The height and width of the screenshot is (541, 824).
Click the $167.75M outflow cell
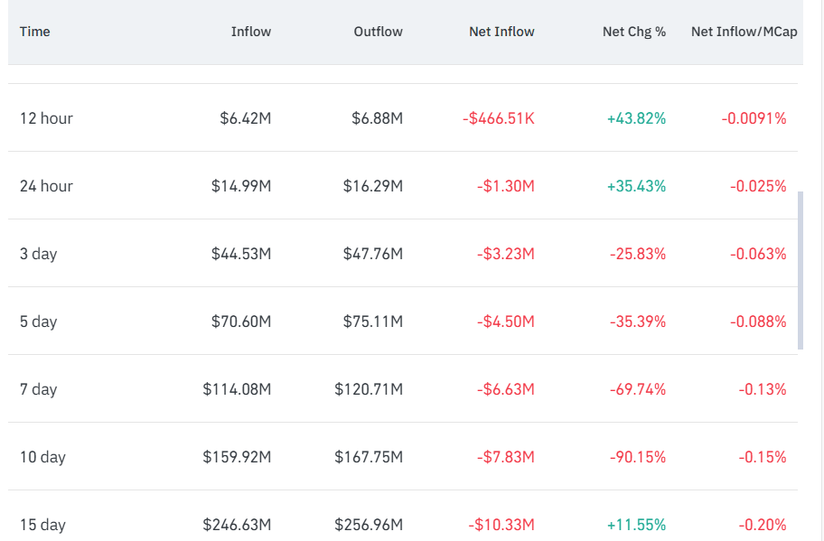[369, 457]
